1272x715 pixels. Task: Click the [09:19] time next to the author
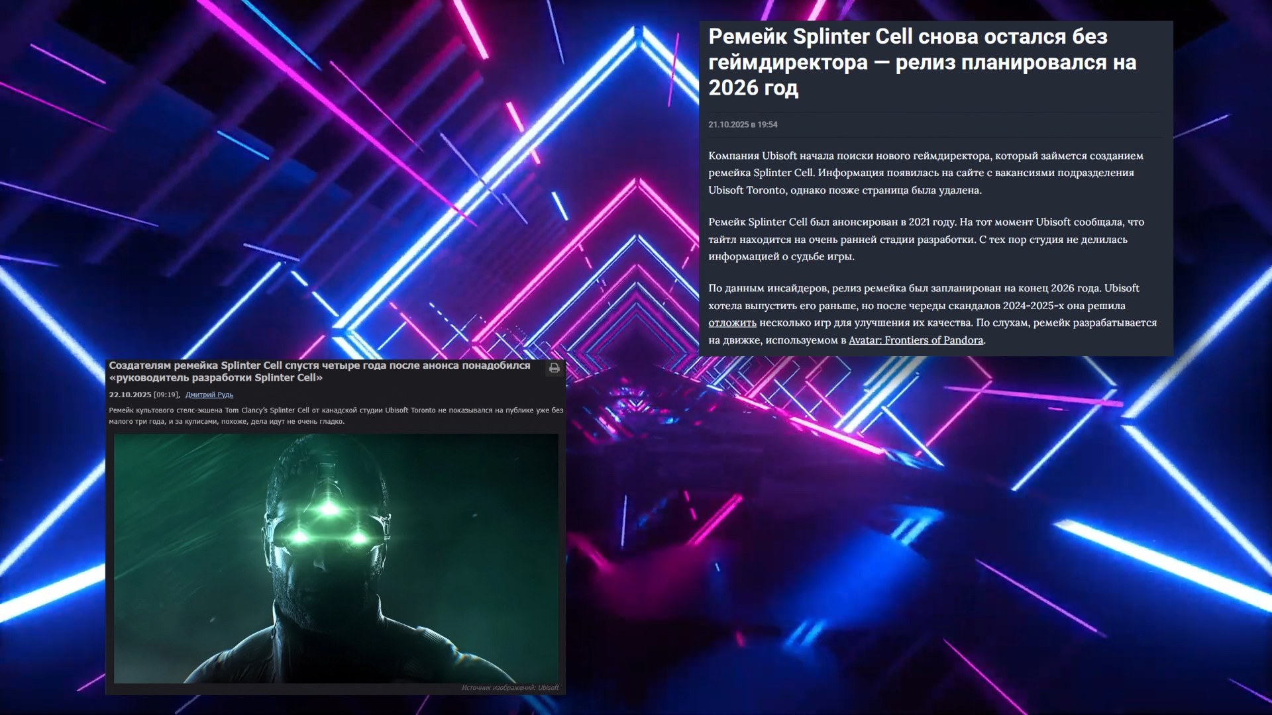(166, 395)
